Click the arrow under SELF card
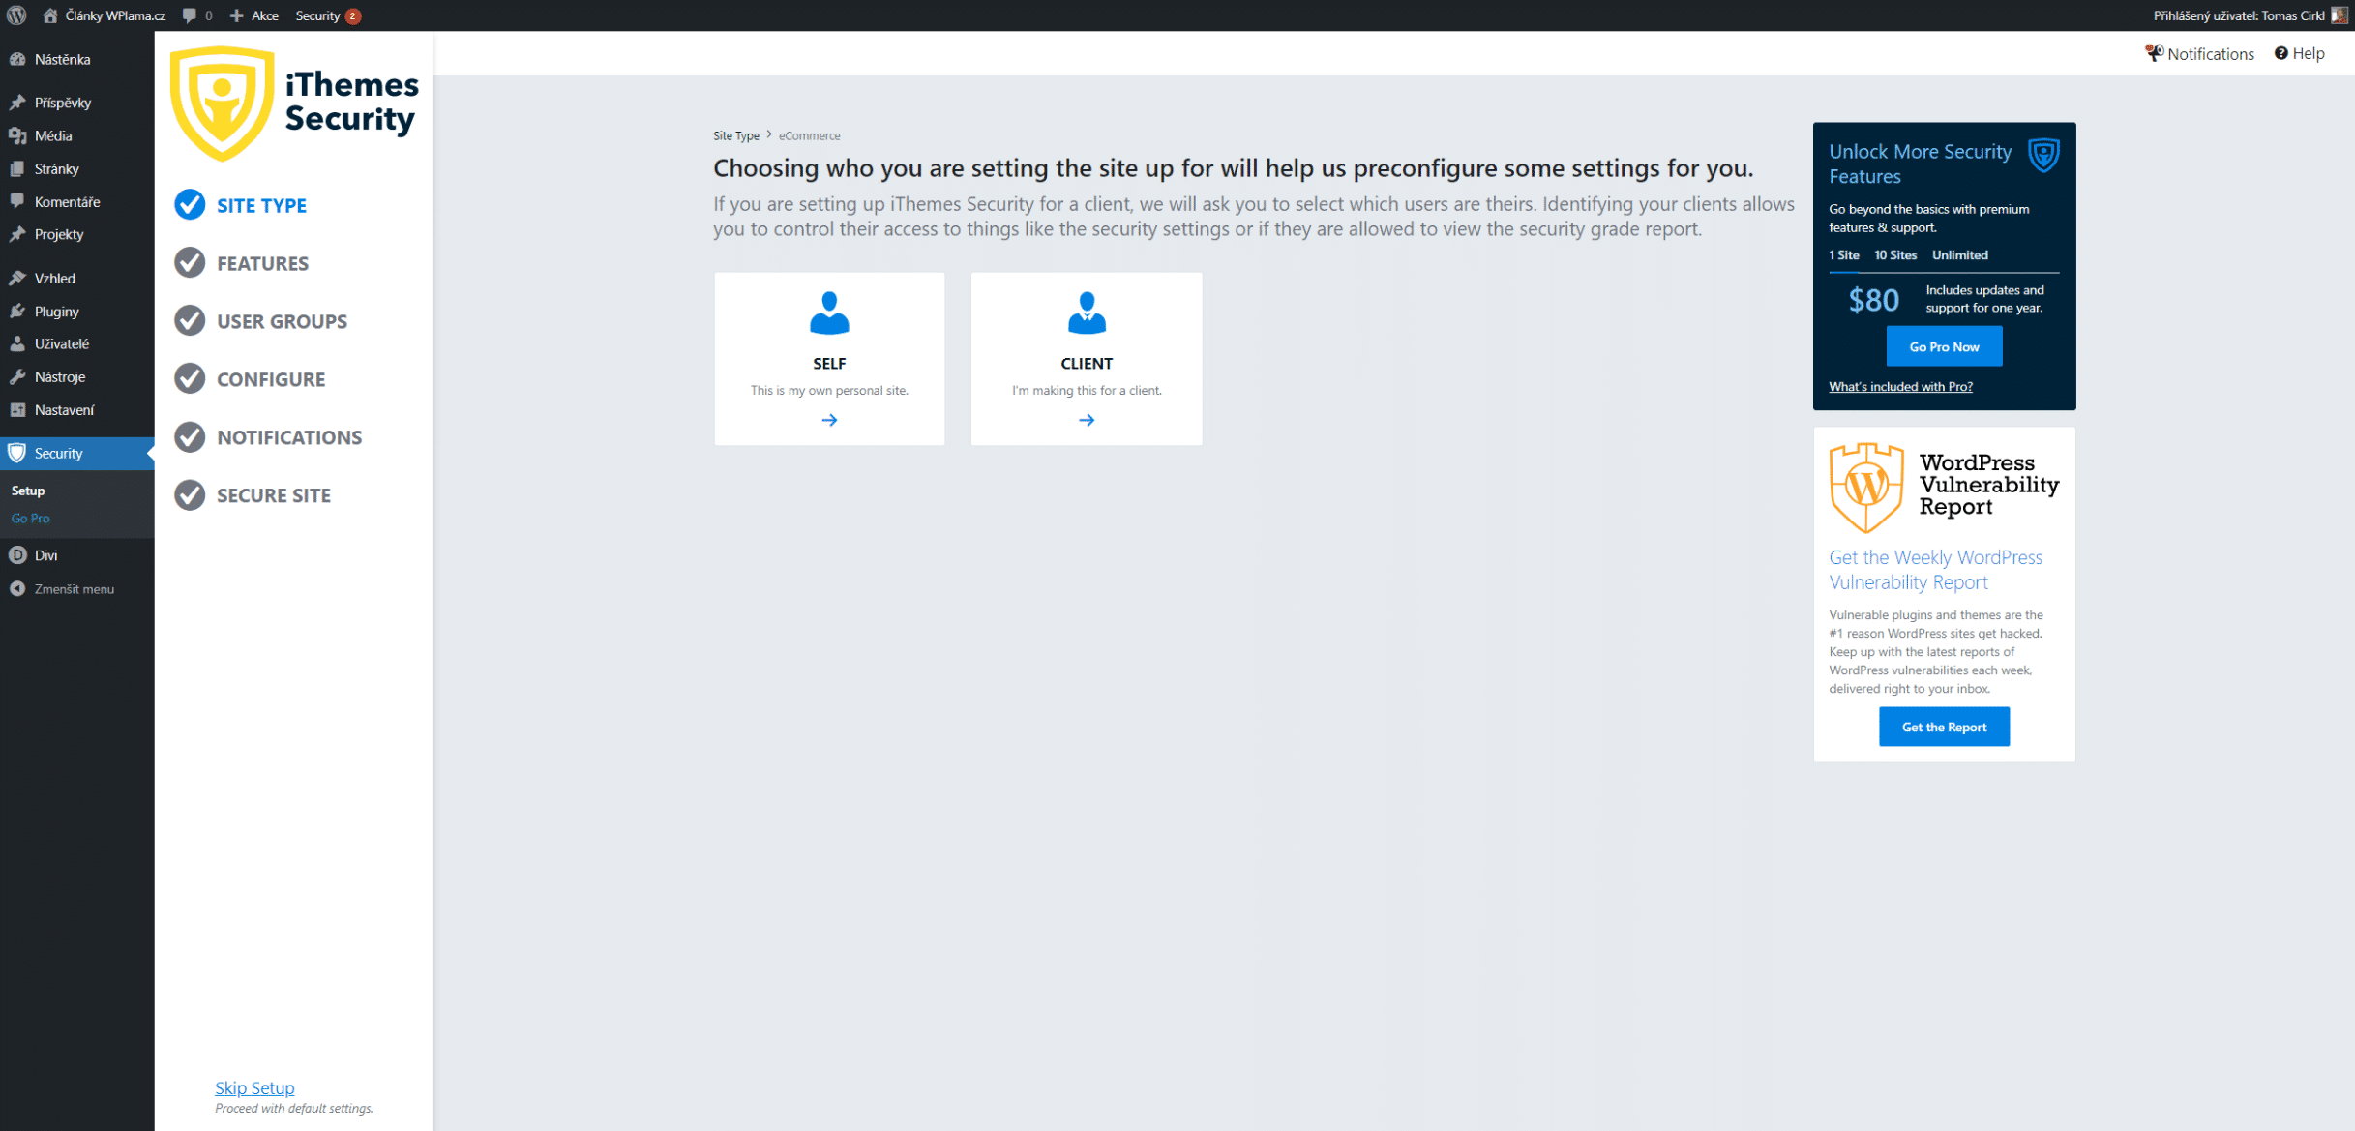Screen dimensions: 2355x1131 pos(829,420)
